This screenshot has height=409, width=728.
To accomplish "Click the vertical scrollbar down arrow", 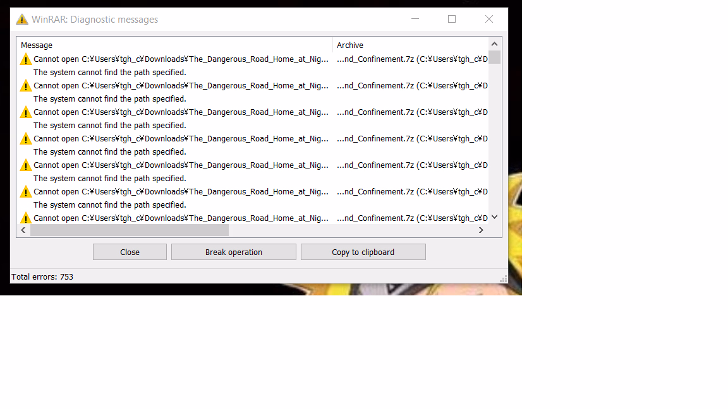I will tap(494, 217).
